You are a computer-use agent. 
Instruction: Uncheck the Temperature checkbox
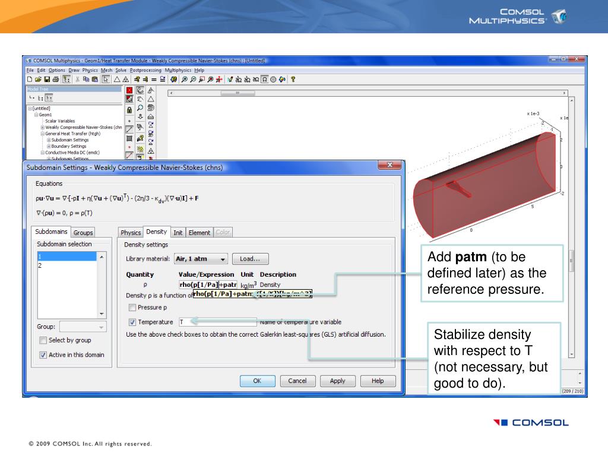point(132,322)
